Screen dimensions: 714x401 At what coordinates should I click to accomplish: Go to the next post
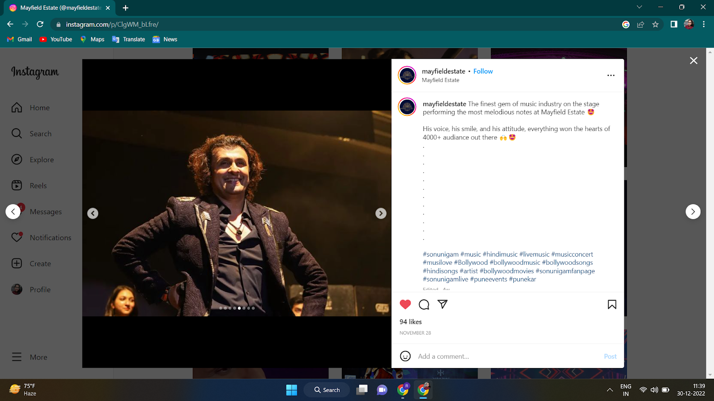[x=693, y=212]
